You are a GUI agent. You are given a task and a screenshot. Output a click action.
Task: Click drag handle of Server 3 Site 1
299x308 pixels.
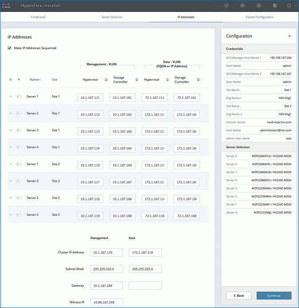click(11, 130)
